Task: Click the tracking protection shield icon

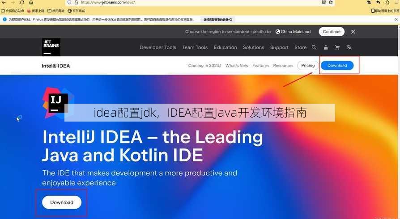Action: (x=69, y=2)
